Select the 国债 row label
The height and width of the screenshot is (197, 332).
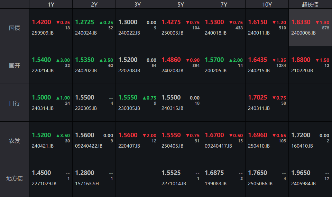(15, 28)
